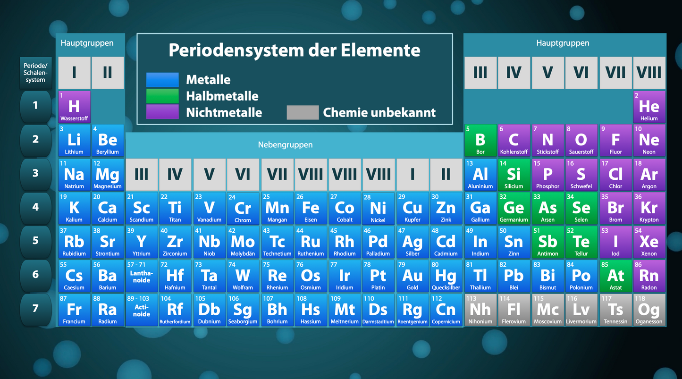The image size is (682, 379).
Task: Select the Natrium (Na) element
Action: click(x=74, y=175)
